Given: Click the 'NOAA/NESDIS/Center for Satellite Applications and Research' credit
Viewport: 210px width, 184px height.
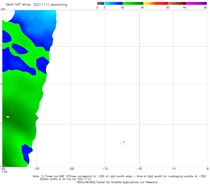Looking at the screenshot, I should 117,182.
